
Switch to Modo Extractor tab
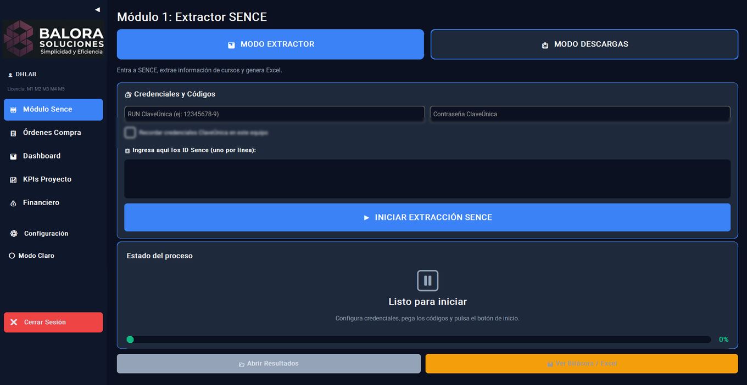click(270, 44)
